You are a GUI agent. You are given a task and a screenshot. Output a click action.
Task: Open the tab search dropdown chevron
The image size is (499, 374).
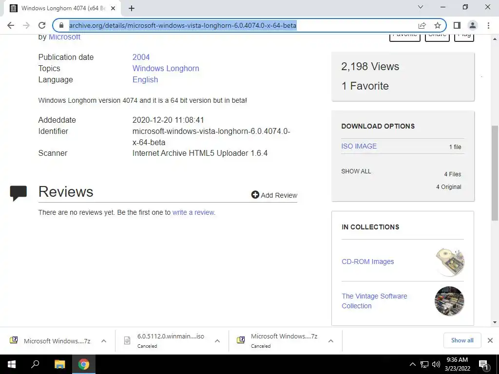click(x=421, y=7)
